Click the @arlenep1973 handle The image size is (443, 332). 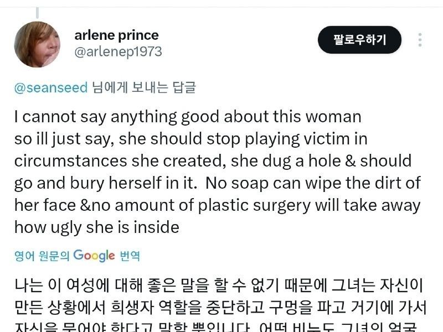click(x=118, y=52)
